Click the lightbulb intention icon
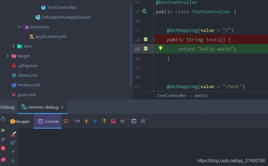 tap(160, 48)
